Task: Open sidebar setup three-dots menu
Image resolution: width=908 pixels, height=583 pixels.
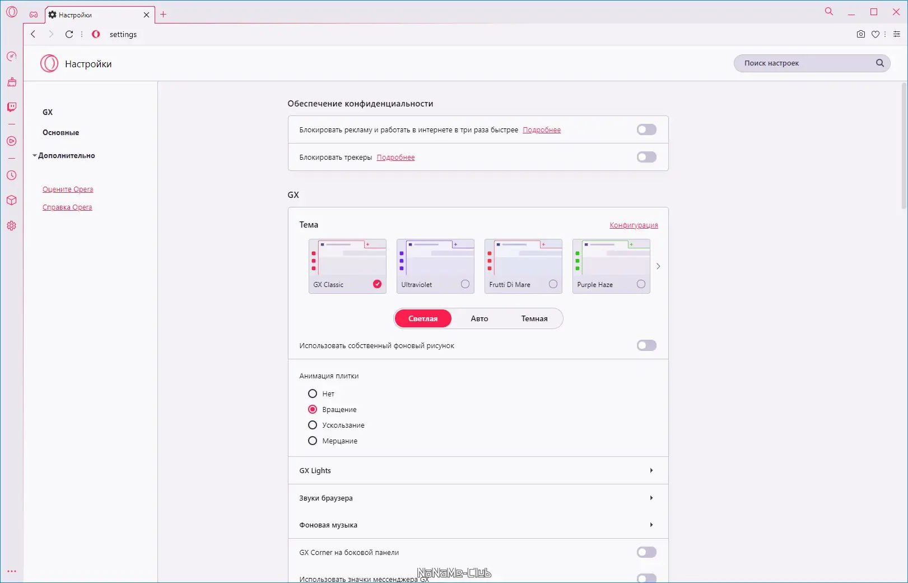Action: pos(12,571)
